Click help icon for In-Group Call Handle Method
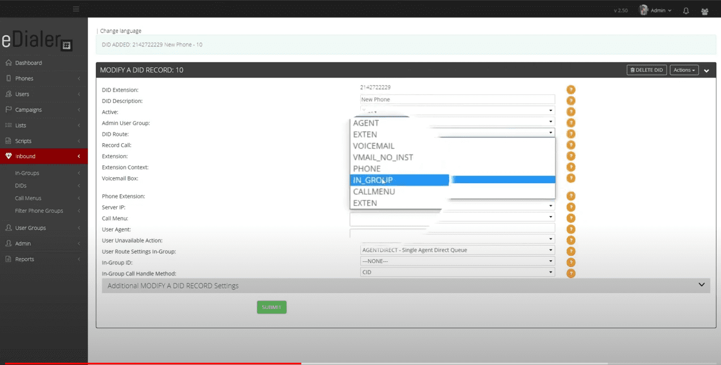 click(x=571, y=273)
